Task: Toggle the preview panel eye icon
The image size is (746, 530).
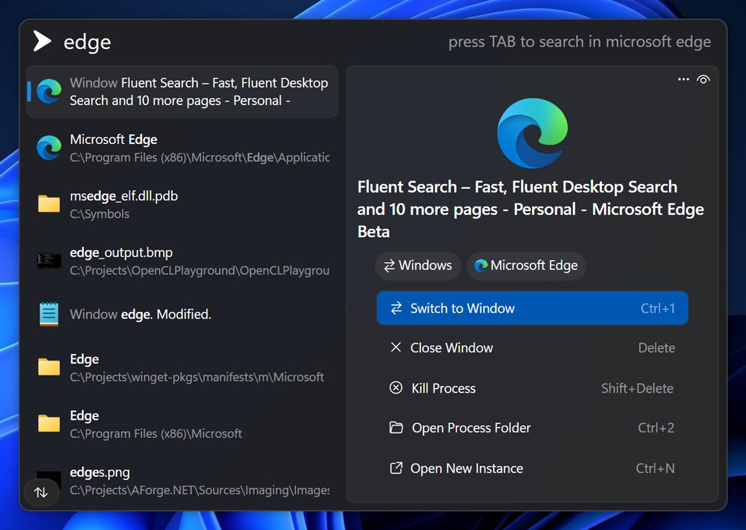Action: tap(704, 79)
